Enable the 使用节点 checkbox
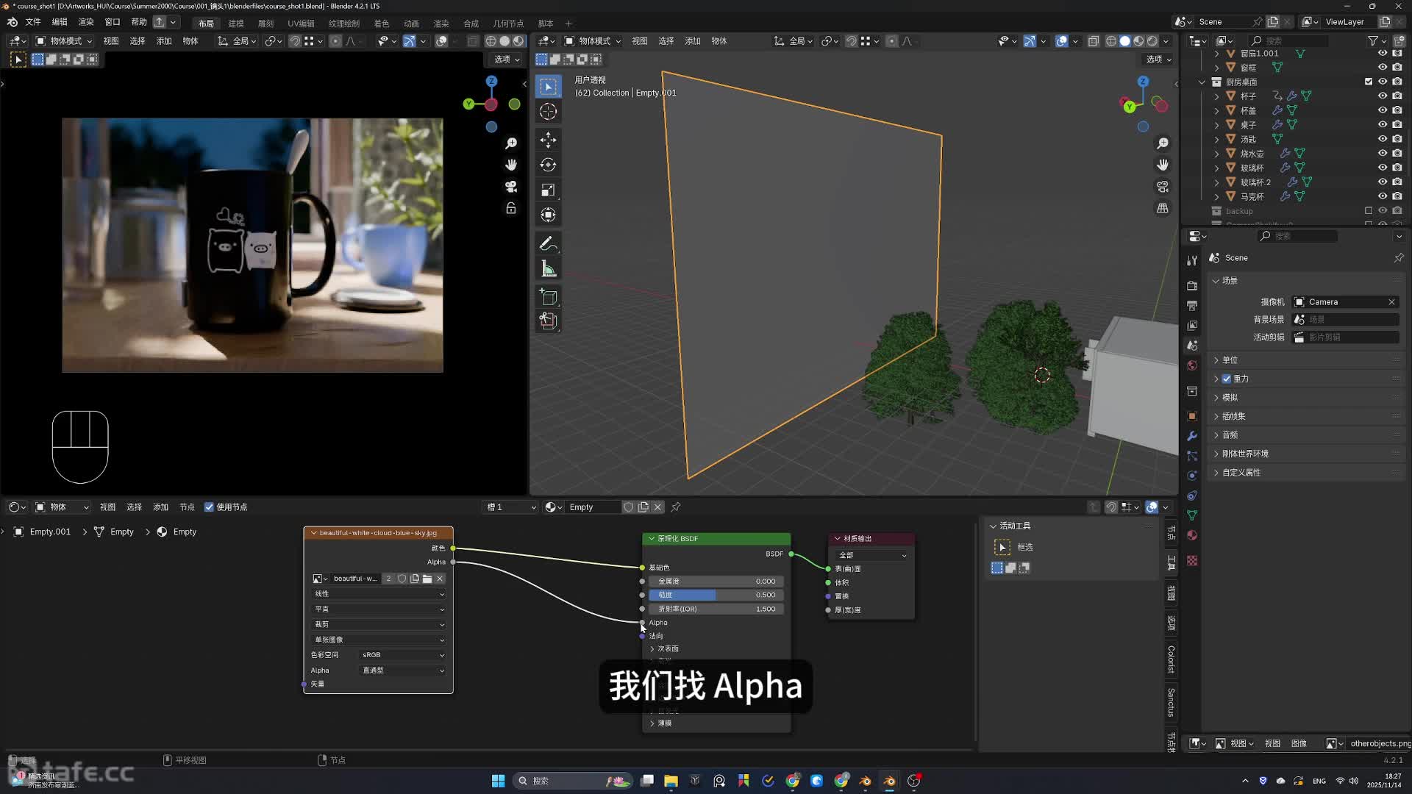The width and height of the screenshot is (1412, 794). 209,507
